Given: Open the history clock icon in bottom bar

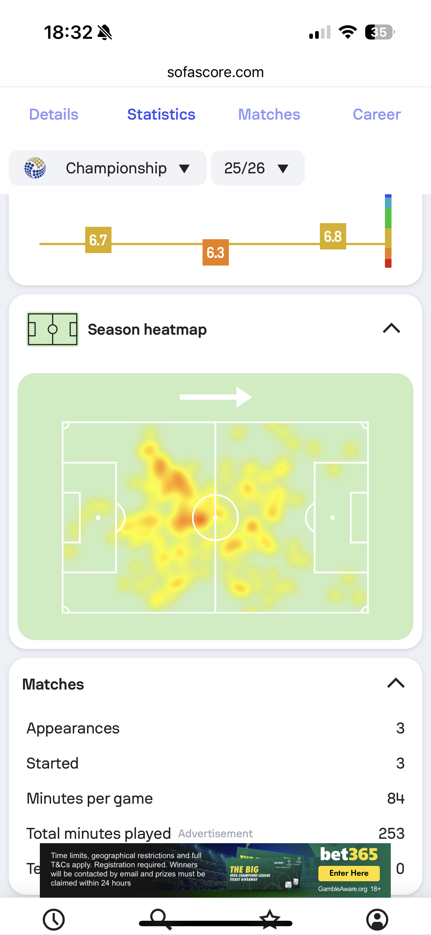Looking at the screenshot, I should coord(54,919).
